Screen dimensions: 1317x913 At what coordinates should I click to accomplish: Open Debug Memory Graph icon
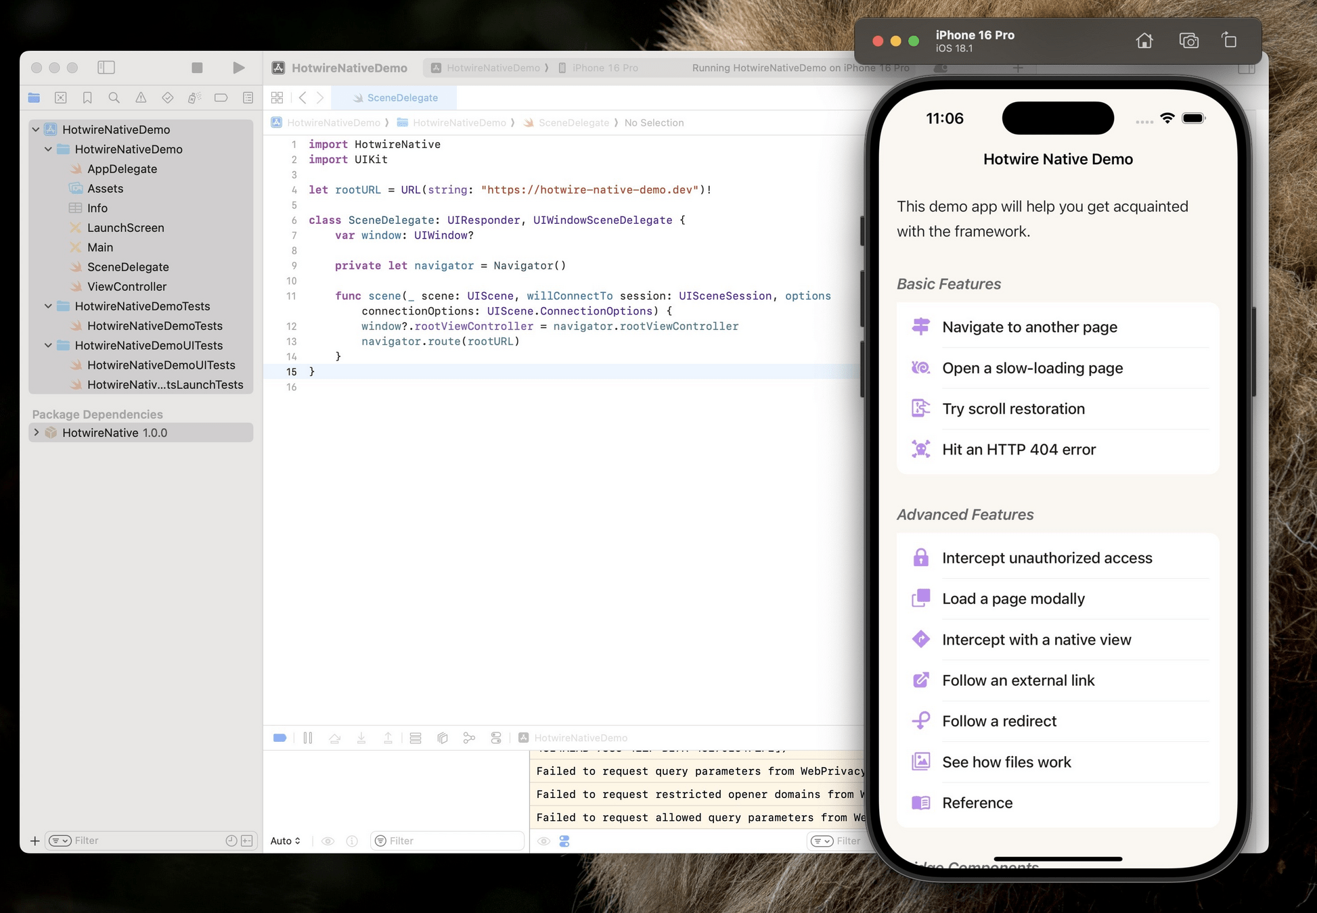(x=469, y=738)
